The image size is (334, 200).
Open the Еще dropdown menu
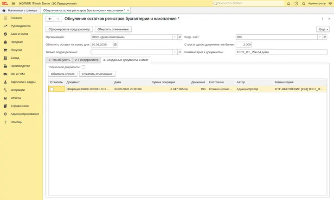[323, 29]
